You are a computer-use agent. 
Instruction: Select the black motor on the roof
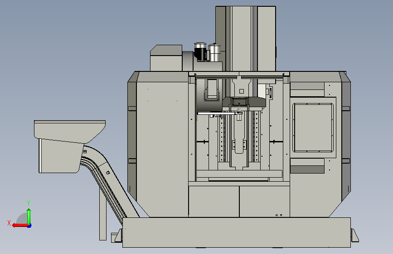[201, 52]
